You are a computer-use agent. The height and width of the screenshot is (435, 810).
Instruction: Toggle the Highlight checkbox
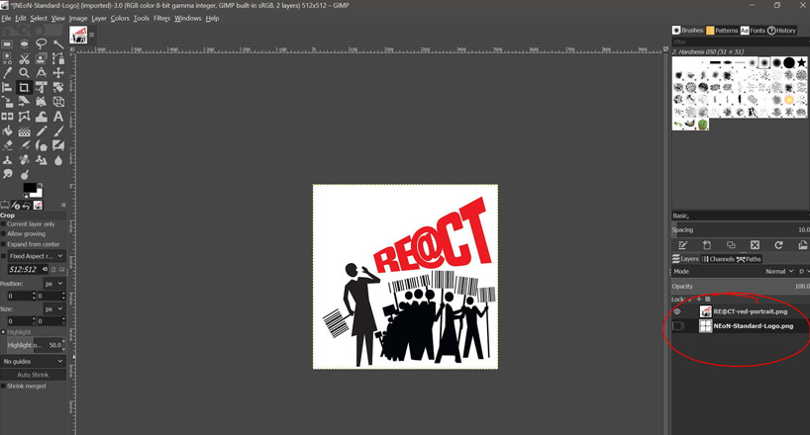[x=3, y=332]
